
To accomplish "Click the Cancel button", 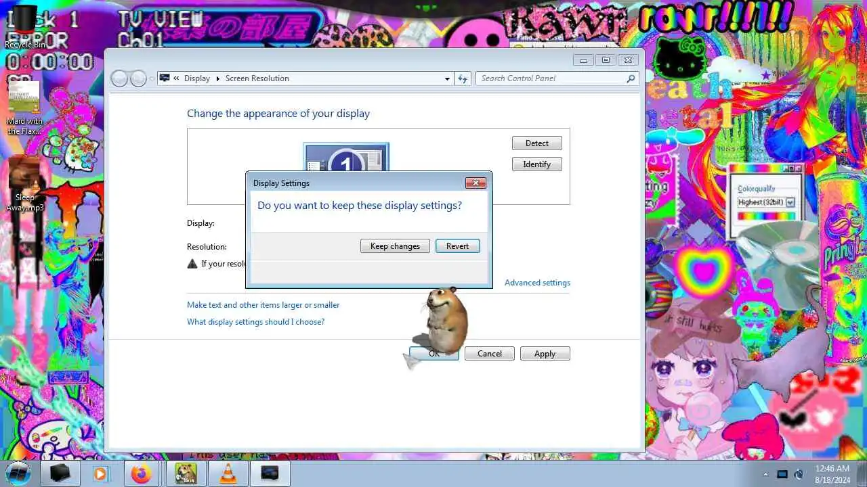I will tap(490, 354).
